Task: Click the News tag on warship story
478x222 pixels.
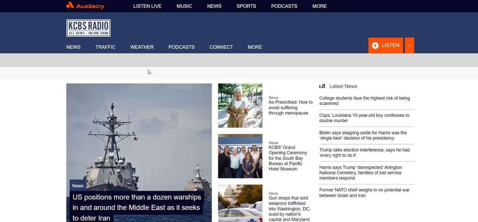Action: pos(78,186)
